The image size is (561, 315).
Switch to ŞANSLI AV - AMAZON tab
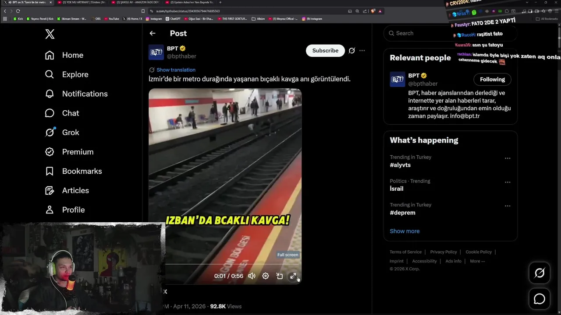[135, 2]
